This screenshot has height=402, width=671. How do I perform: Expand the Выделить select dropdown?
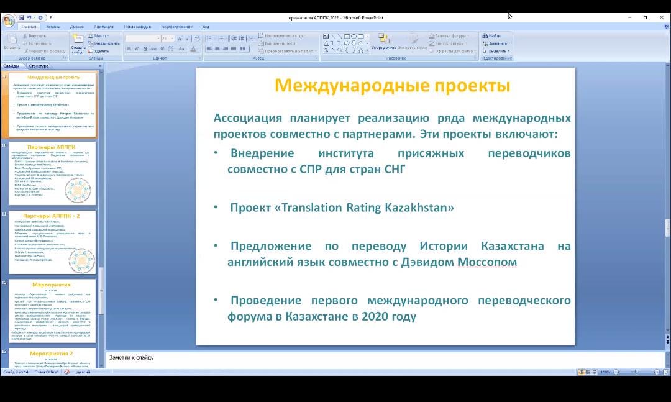coord(499,51)
